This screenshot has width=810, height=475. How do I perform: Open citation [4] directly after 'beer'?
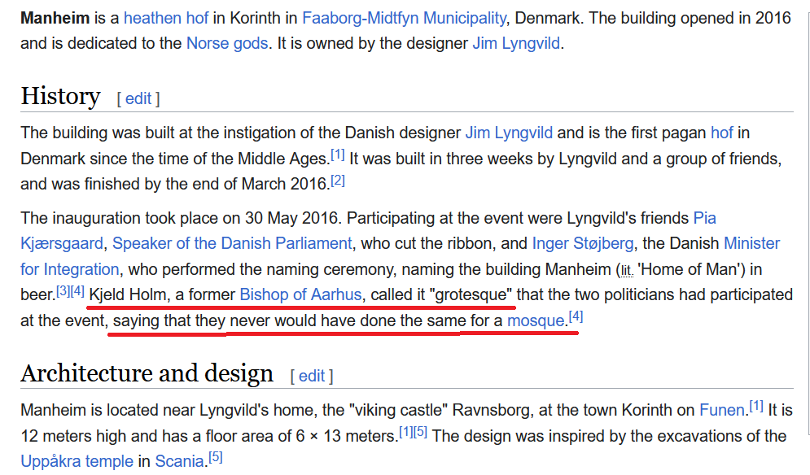[x=77, y=290]
